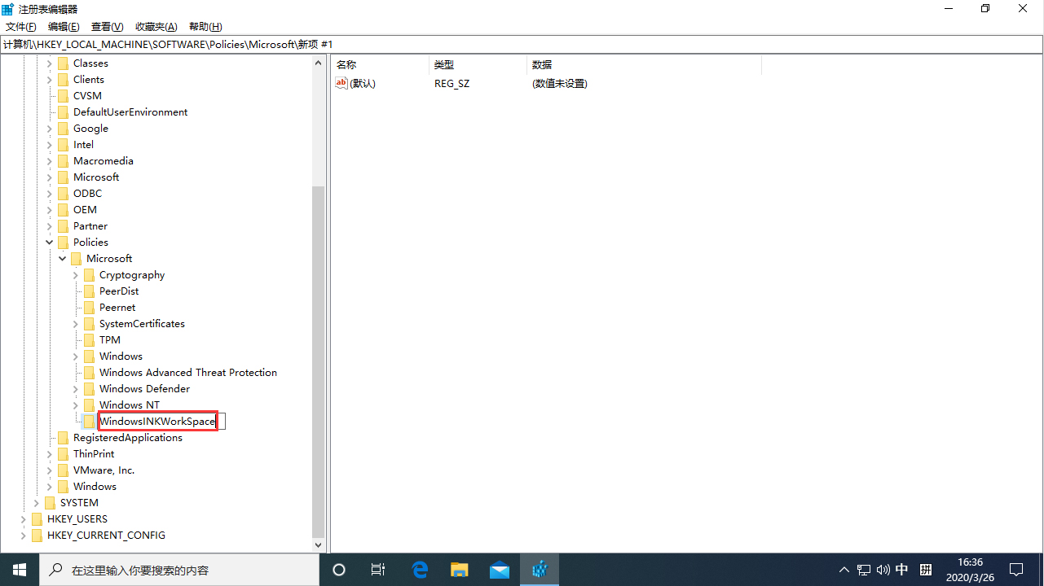Collapse the Policies tree node
Viewport: 1044px width, 586px height.
click(x=49, y=242)
